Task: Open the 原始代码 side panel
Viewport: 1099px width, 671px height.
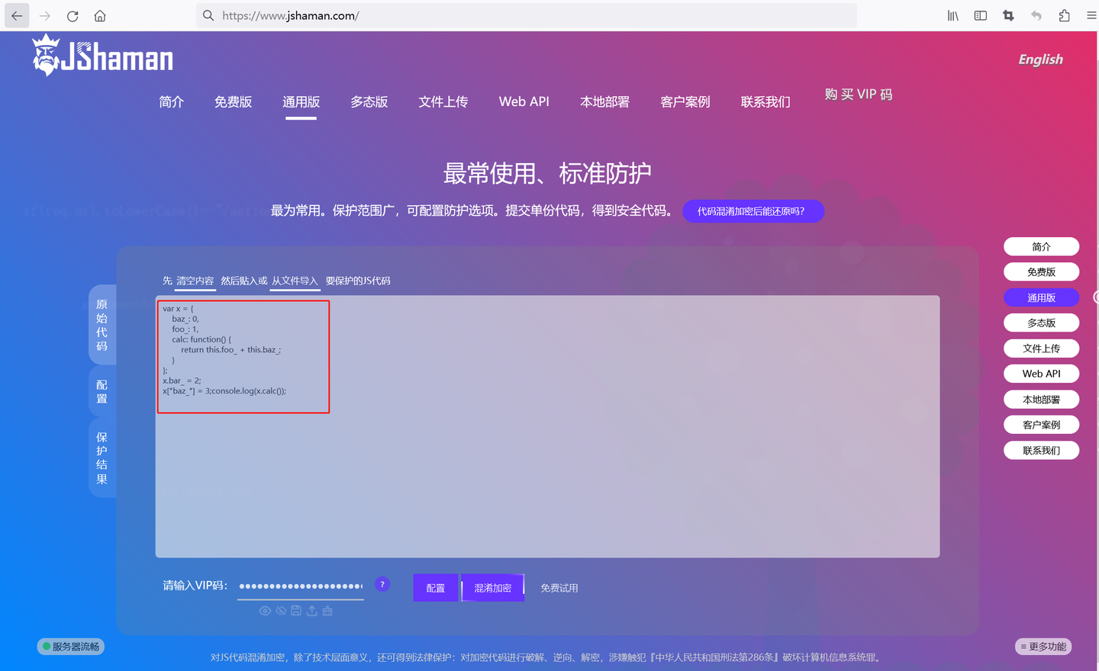Action: pyautogui.click(x=102, y=325)
